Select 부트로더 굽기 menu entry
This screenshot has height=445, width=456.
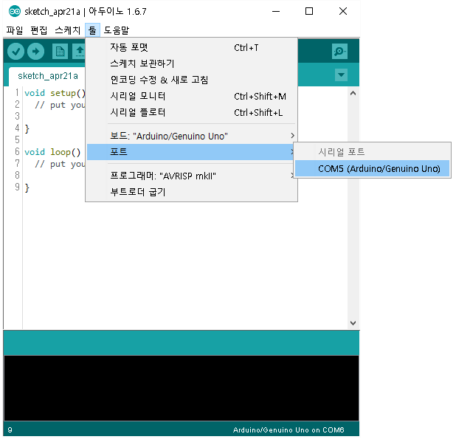(192, 192)
